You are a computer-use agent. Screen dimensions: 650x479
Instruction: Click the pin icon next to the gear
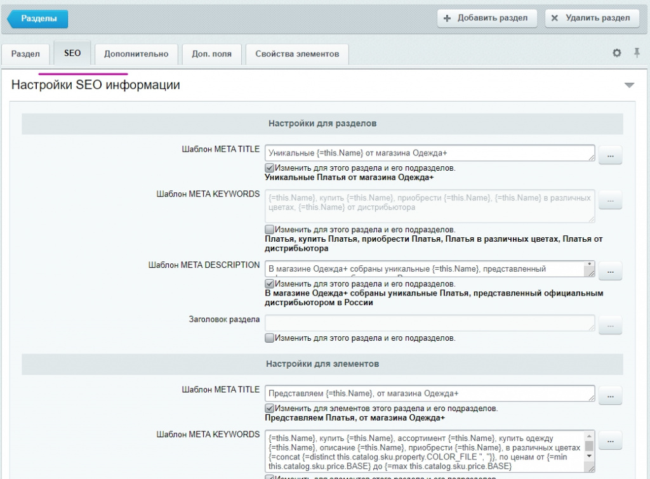pos(637,53)
